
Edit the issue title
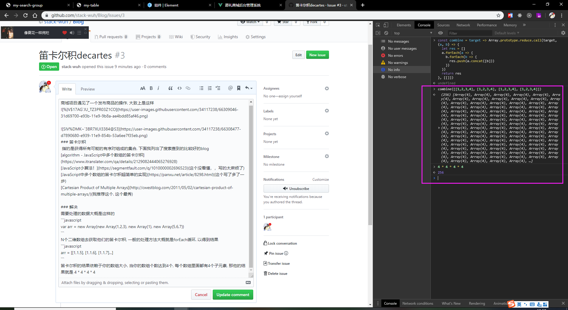pos(298,55)
